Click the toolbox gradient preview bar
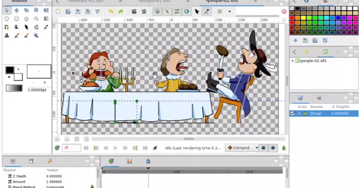359x188 pixels. (x=14, y=88)
